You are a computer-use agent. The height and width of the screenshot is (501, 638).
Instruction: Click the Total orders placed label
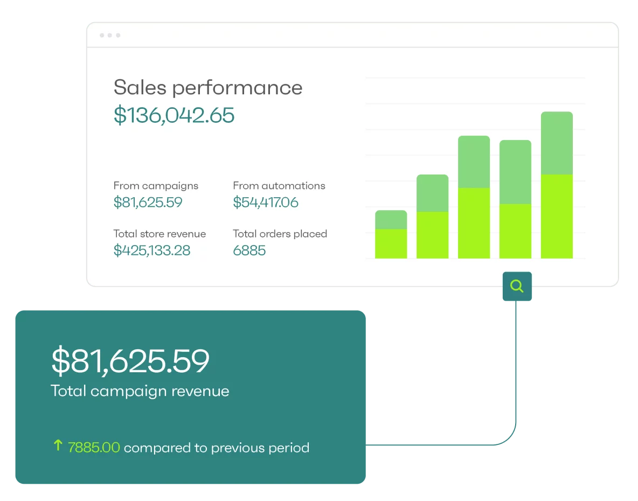coord(280,234)
